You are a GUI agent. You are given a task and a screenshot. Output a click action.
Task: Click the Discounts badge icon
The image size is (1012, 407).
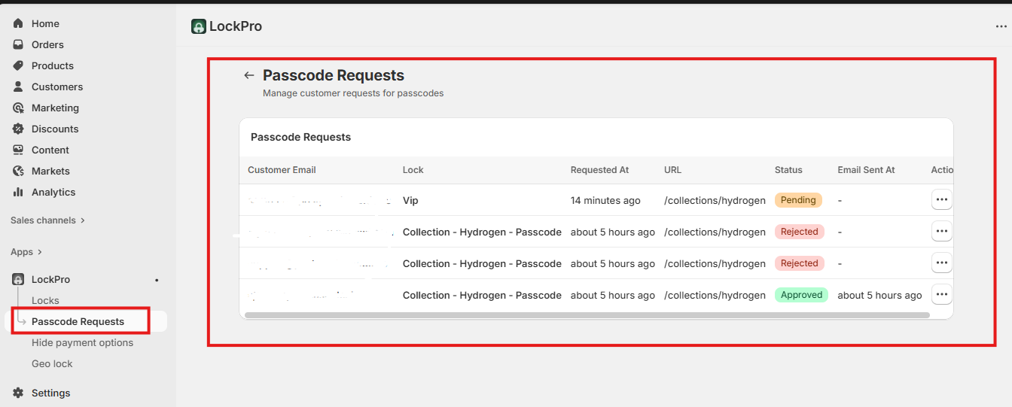coord(18,129)
